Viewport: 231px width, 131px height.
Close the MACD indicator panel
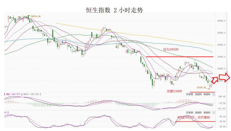click(214, 94)
